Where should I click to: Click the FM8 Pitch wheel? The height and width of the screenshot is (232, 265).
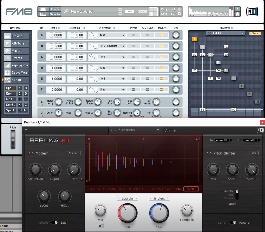click(13, 139)
